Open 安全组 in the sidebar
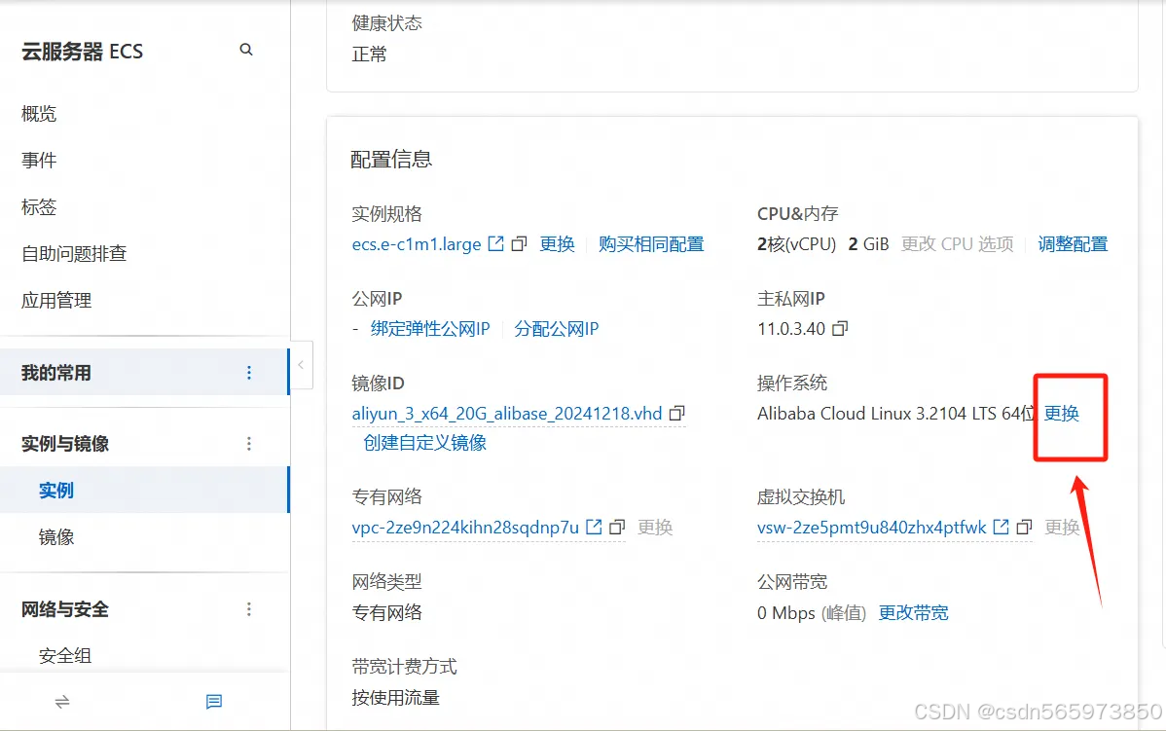The width and height of the screenshot is (1166, 731). [65, 656]
